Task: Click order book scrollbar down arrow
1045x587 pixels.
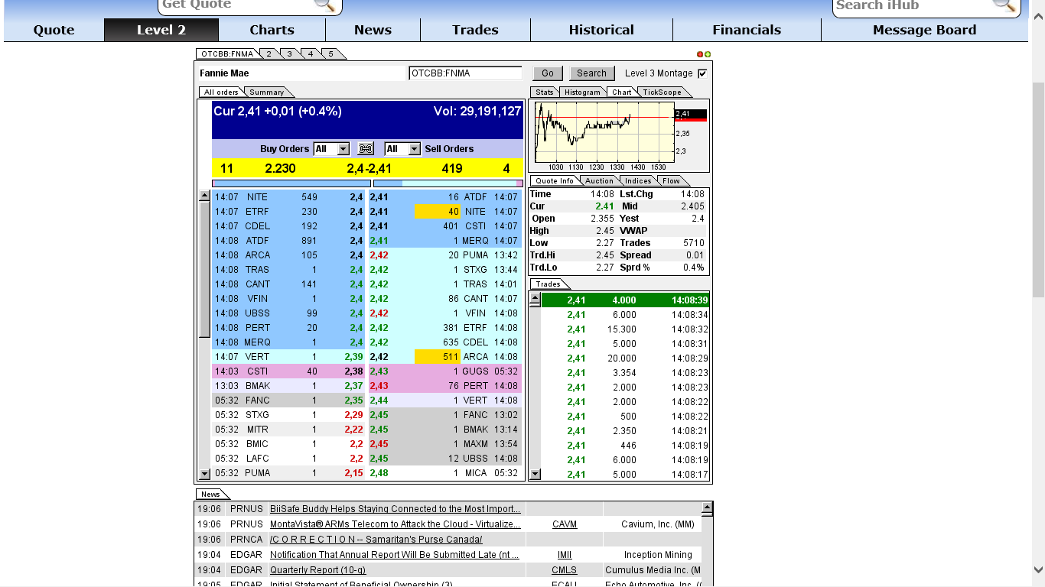Action: (x=204, y=474)
